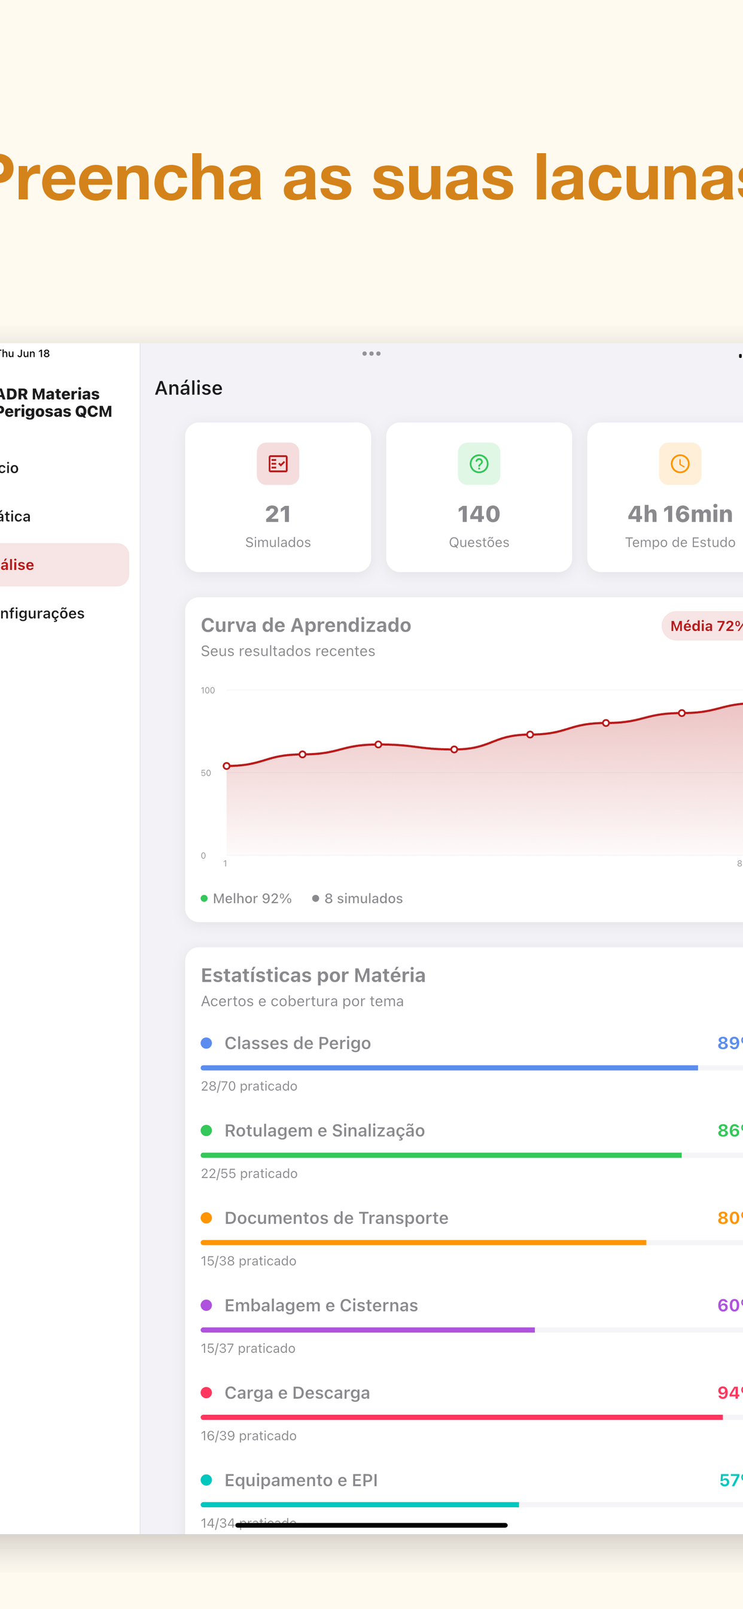743x1609 pixels.
Task: Click the Tempo de Estudo clock icon
Action: pyautogui.click(x=680, y=463)
